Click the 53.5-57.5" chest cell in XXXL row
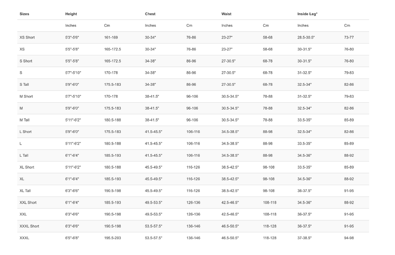Image resolution: width=395 pixels, height=255 pixels. click(x=154, y=238)
